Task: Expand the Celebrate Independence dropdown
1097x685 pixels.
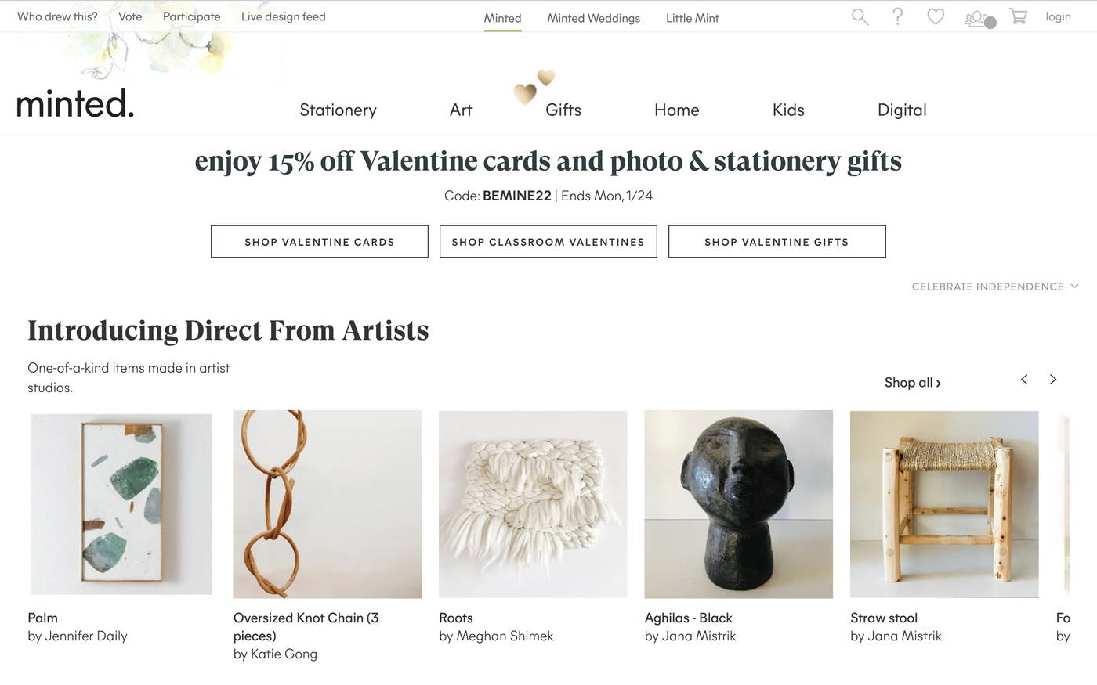Action: (x=995, y=287)
